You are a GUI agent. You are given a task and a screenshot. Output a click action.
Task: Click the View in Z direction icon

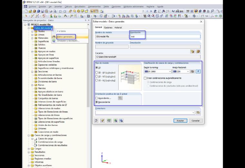pos(175,16)
